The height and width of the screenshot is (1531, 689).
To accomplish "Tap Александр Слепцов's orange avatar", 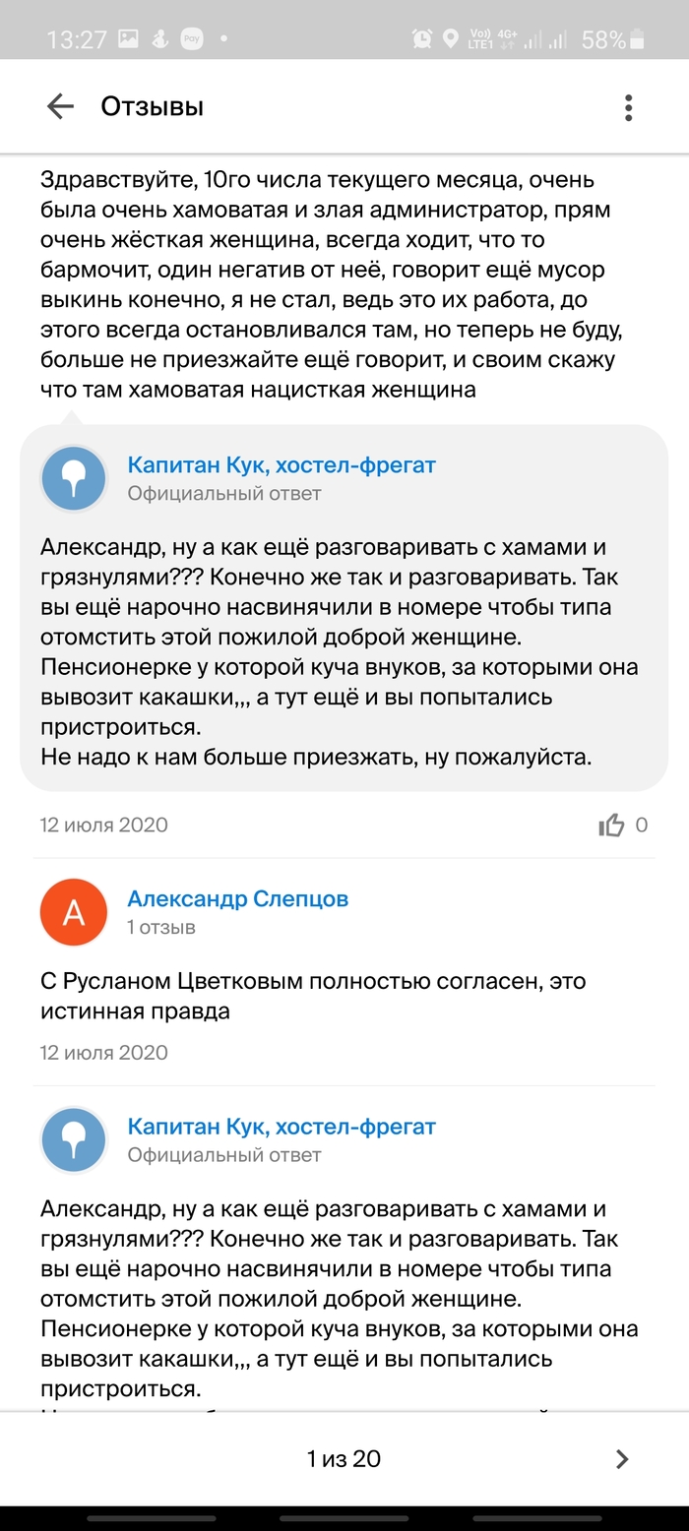I will pos(74,912).
